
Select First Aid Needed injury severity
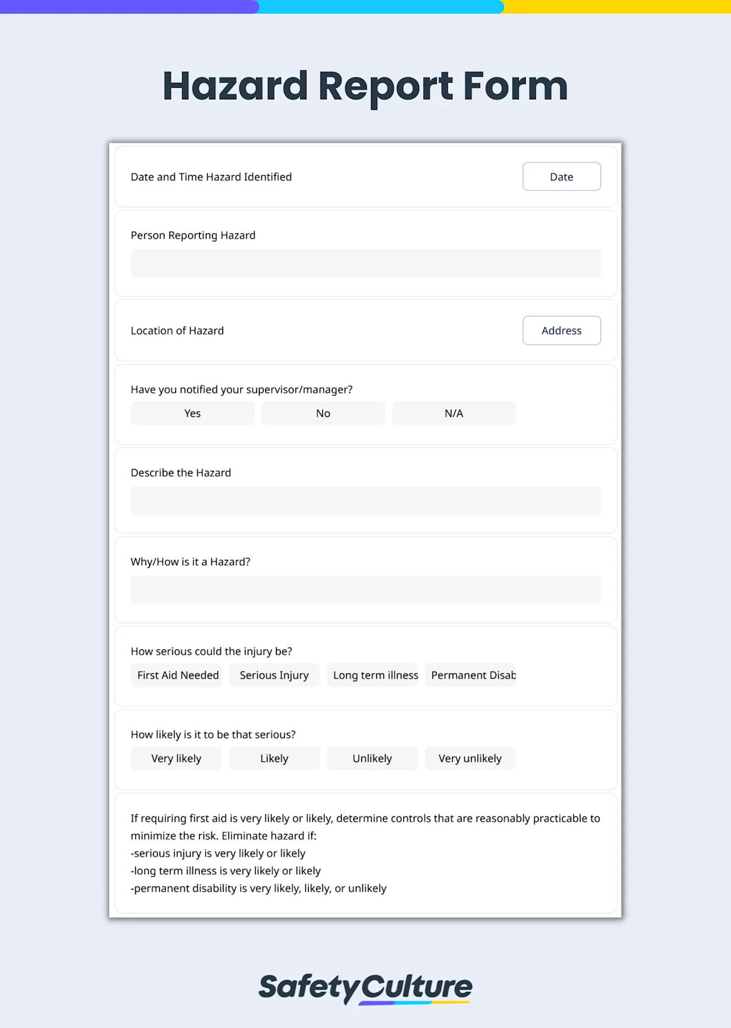point(176,675)
